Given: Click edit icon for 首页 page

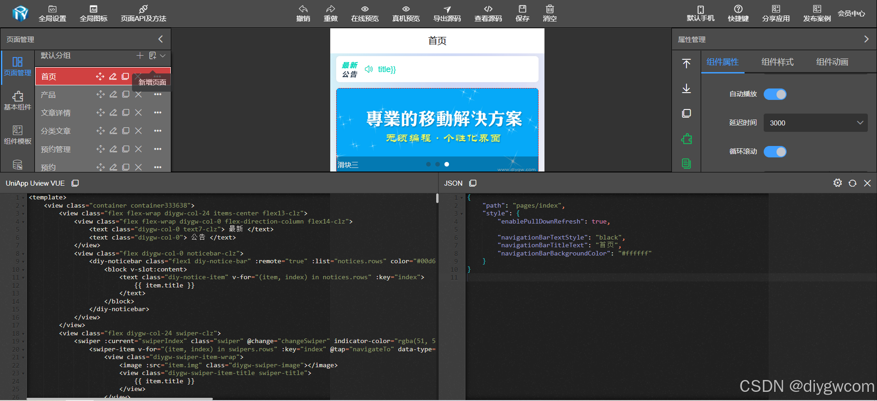Looking at the screenshot, I should (x=113, y=76).
